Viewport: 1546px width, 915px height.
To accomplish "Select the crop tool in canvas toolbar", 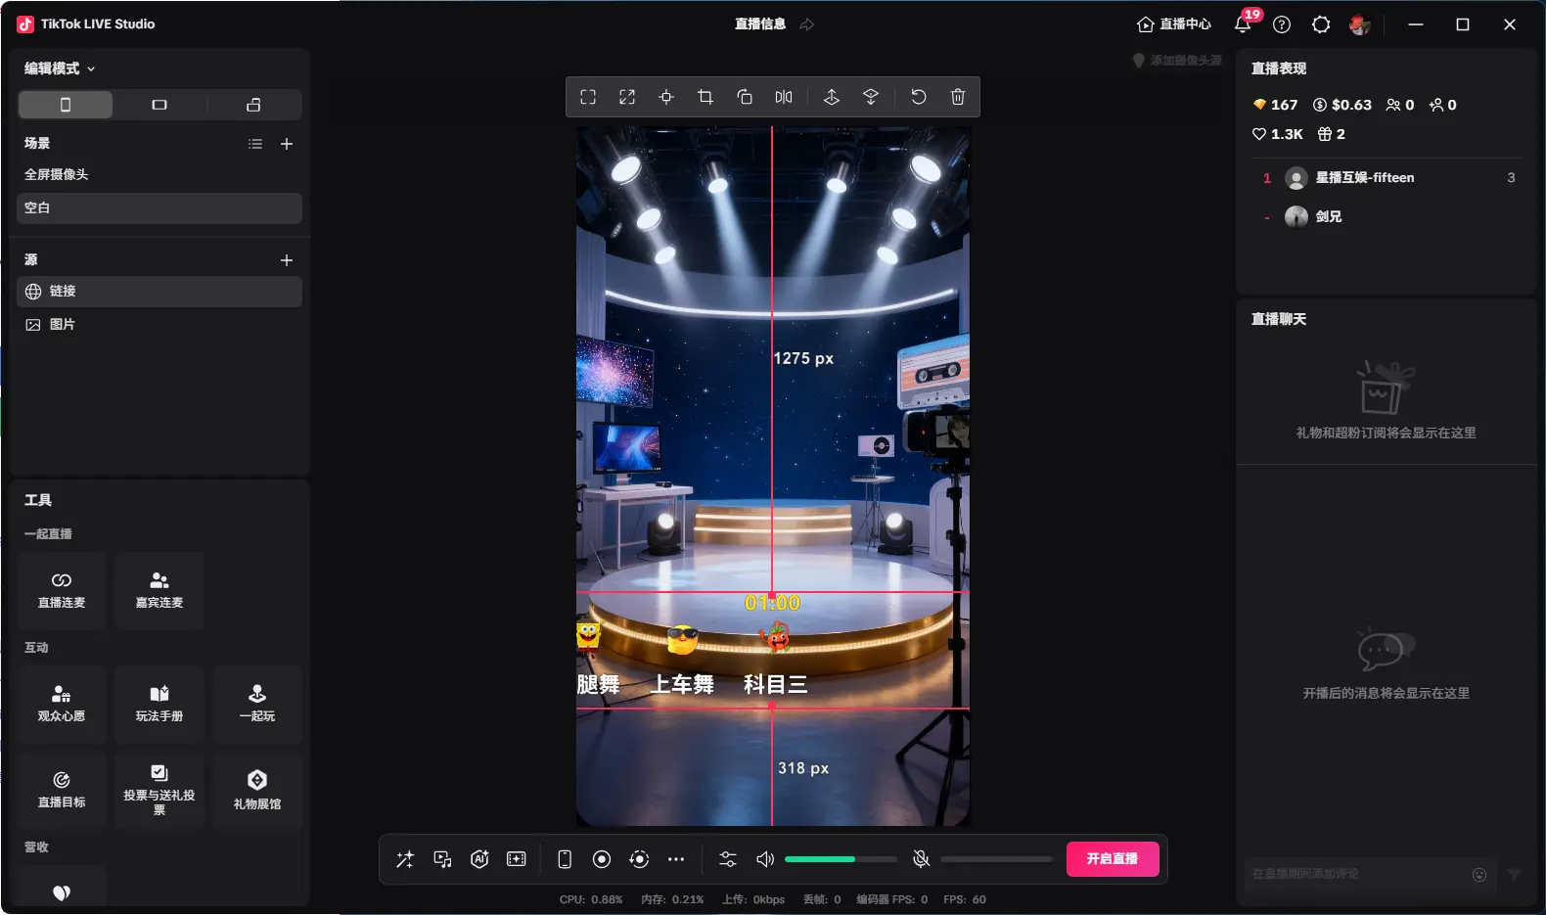I will (705, 97).
